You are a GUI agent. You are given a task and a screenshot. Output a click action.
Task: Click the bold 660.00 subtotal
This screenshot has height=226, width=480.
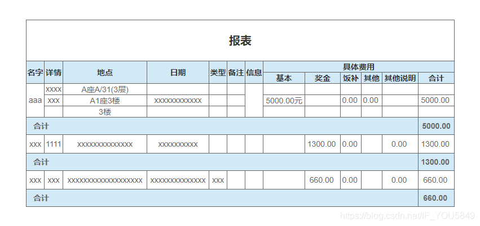pos(436,198)
